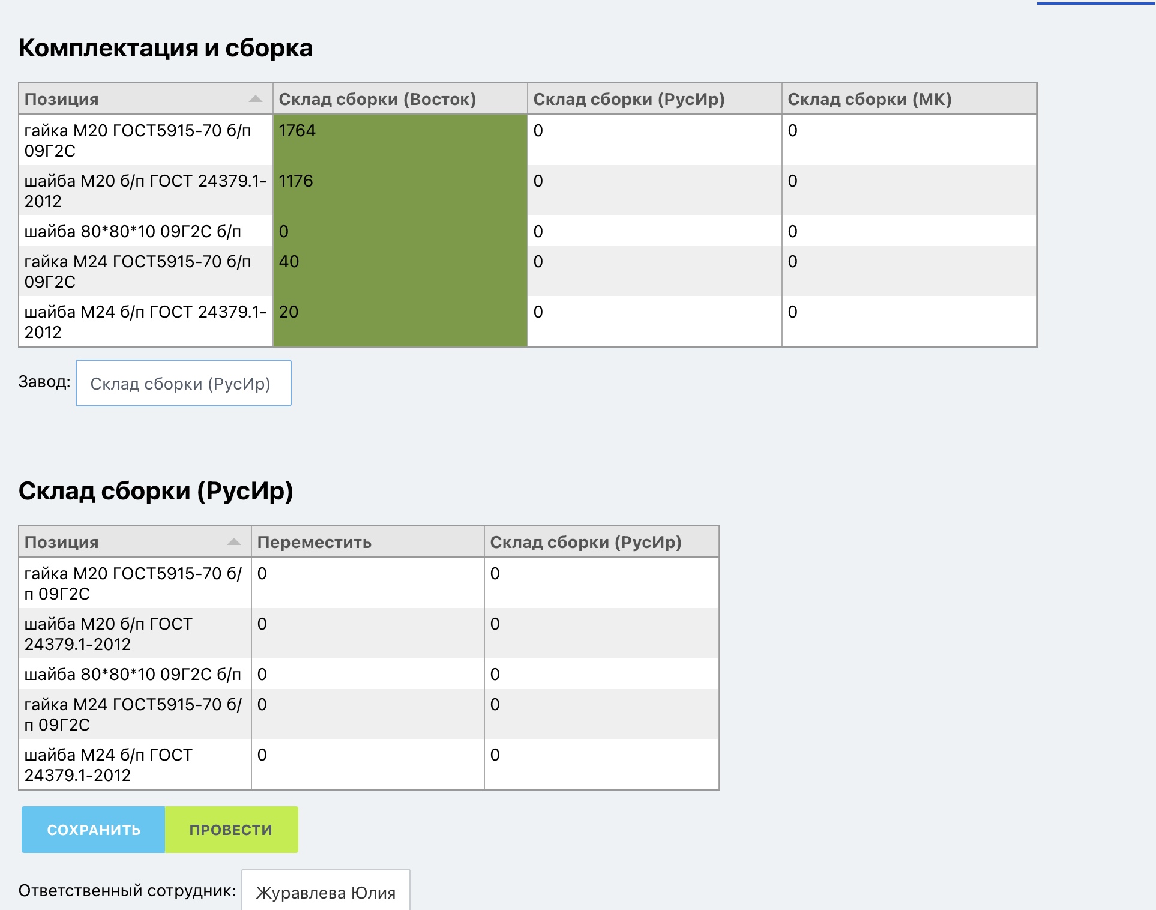This screenshot has height=910, width=1156.
Task: Open the Завод warehouse dropdown
Action: click(183, 384)
